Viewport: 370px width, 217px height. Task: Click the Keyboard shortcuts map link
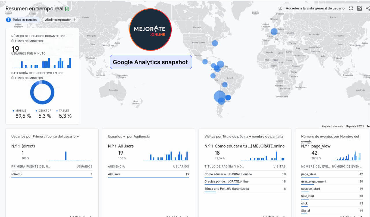(x=332, y=126)
